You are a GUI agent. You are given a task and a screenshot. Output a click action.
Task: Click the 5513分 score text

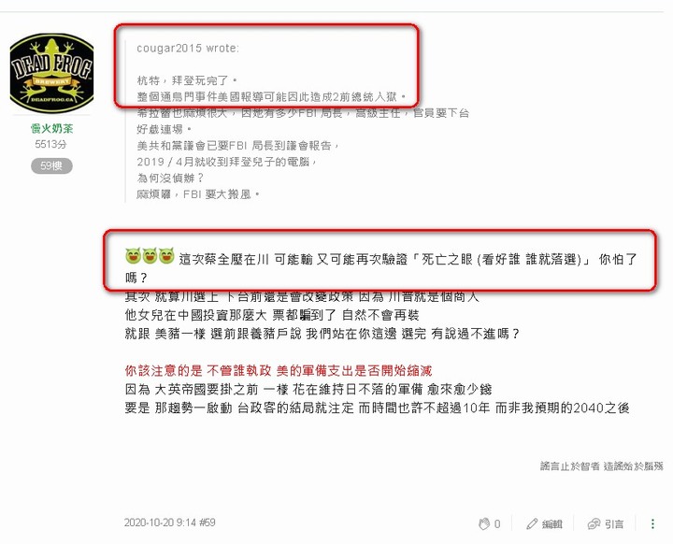coord(50,144)
